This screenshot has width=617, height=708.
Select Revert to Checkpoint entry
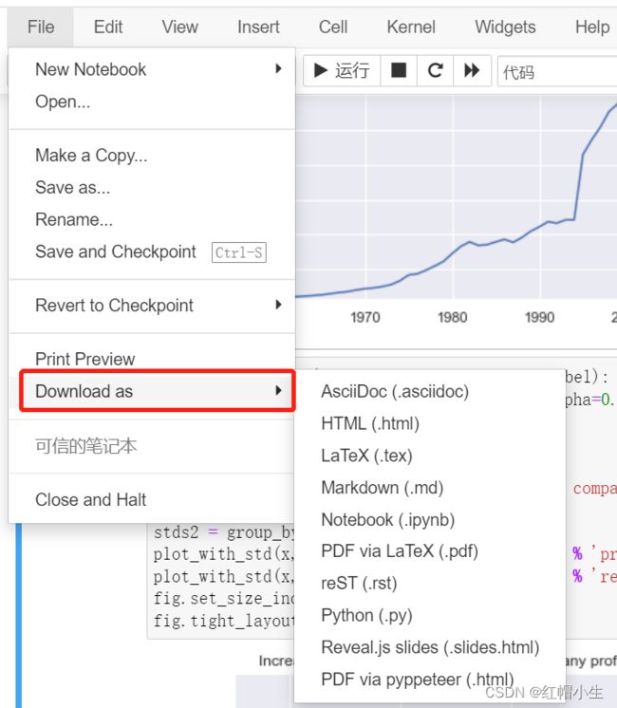(x=152, y=306)
